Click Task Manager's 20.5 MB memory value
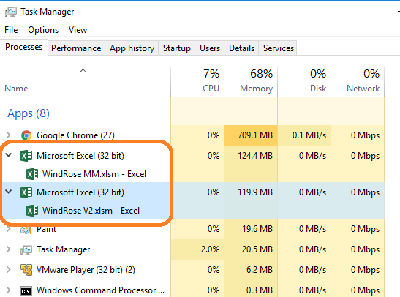 click(257, 249)
